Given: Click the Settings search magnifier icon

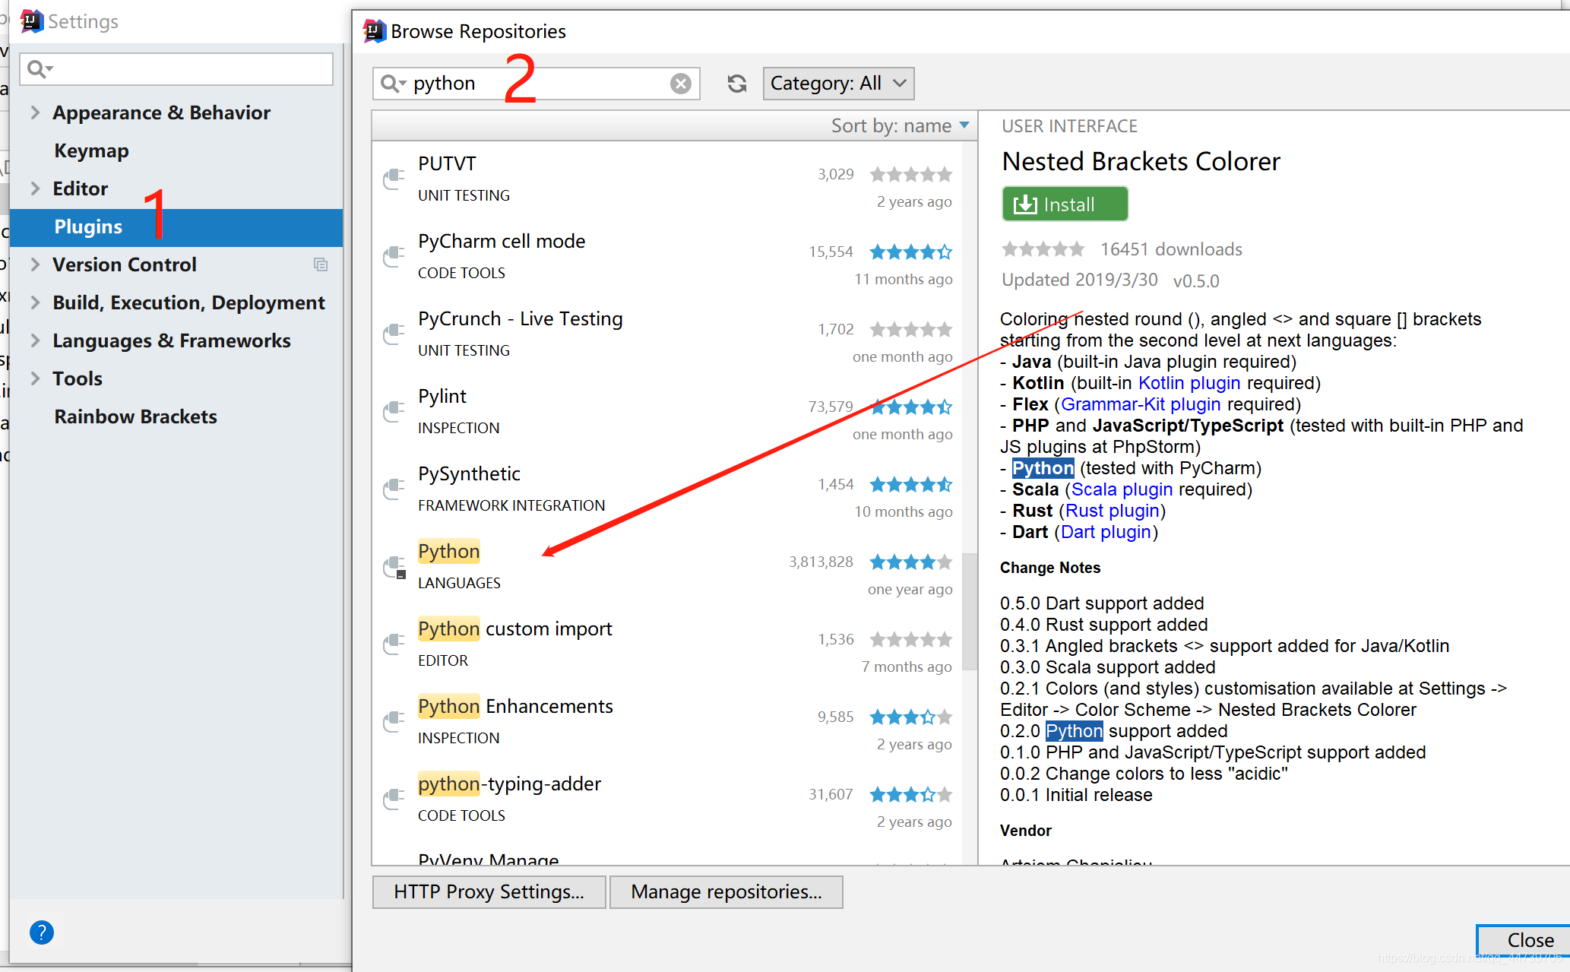Looking at the screenshot, I should pyautogui.click(x=36, y=69).
